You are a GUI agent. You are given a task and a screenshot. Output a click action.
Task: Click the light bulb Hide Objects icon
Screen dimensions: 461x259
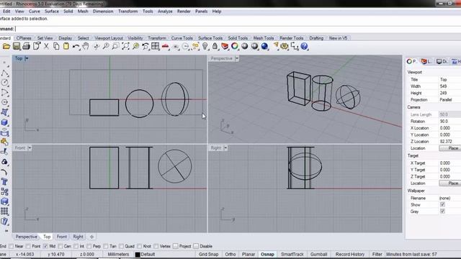point(205,46)
